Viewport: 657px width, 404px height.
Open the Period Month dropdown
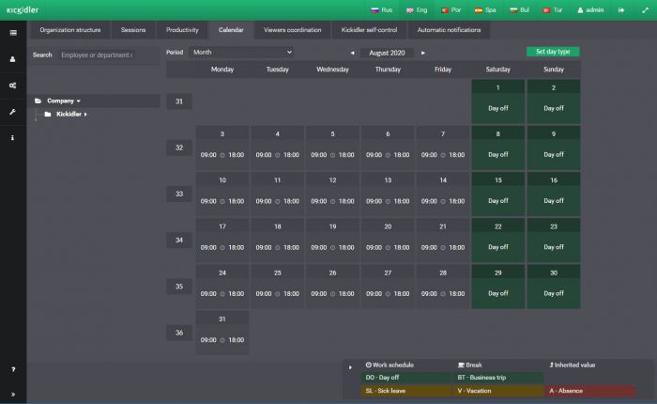(x=241, y=53)
